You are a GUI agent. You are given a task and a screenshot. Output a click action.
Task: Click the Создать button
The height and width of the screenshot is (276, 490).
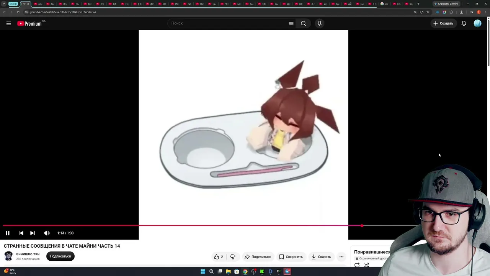point(443,23)
